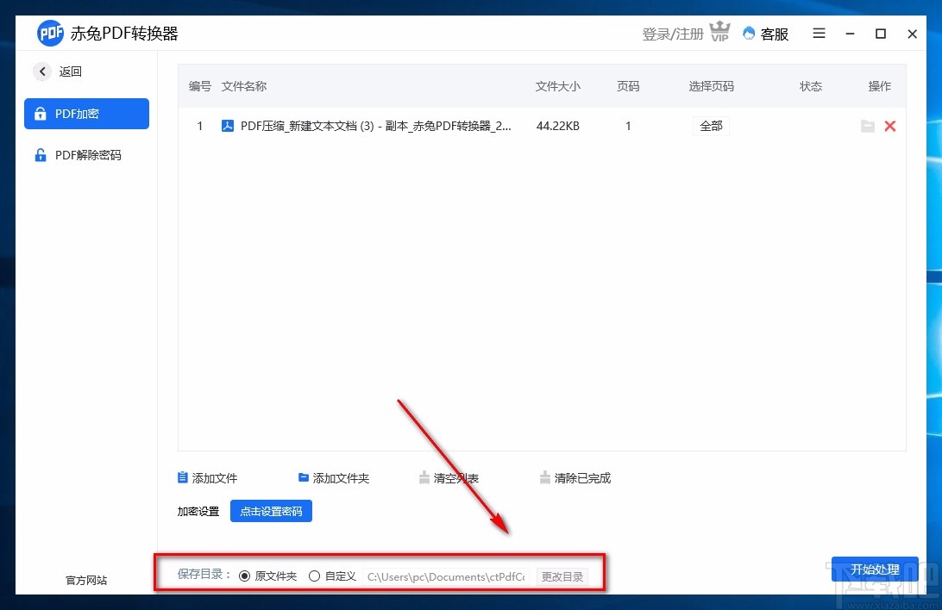
Task: Click the 清除已完成 clear completed icon
Action: tap(545, 477)
